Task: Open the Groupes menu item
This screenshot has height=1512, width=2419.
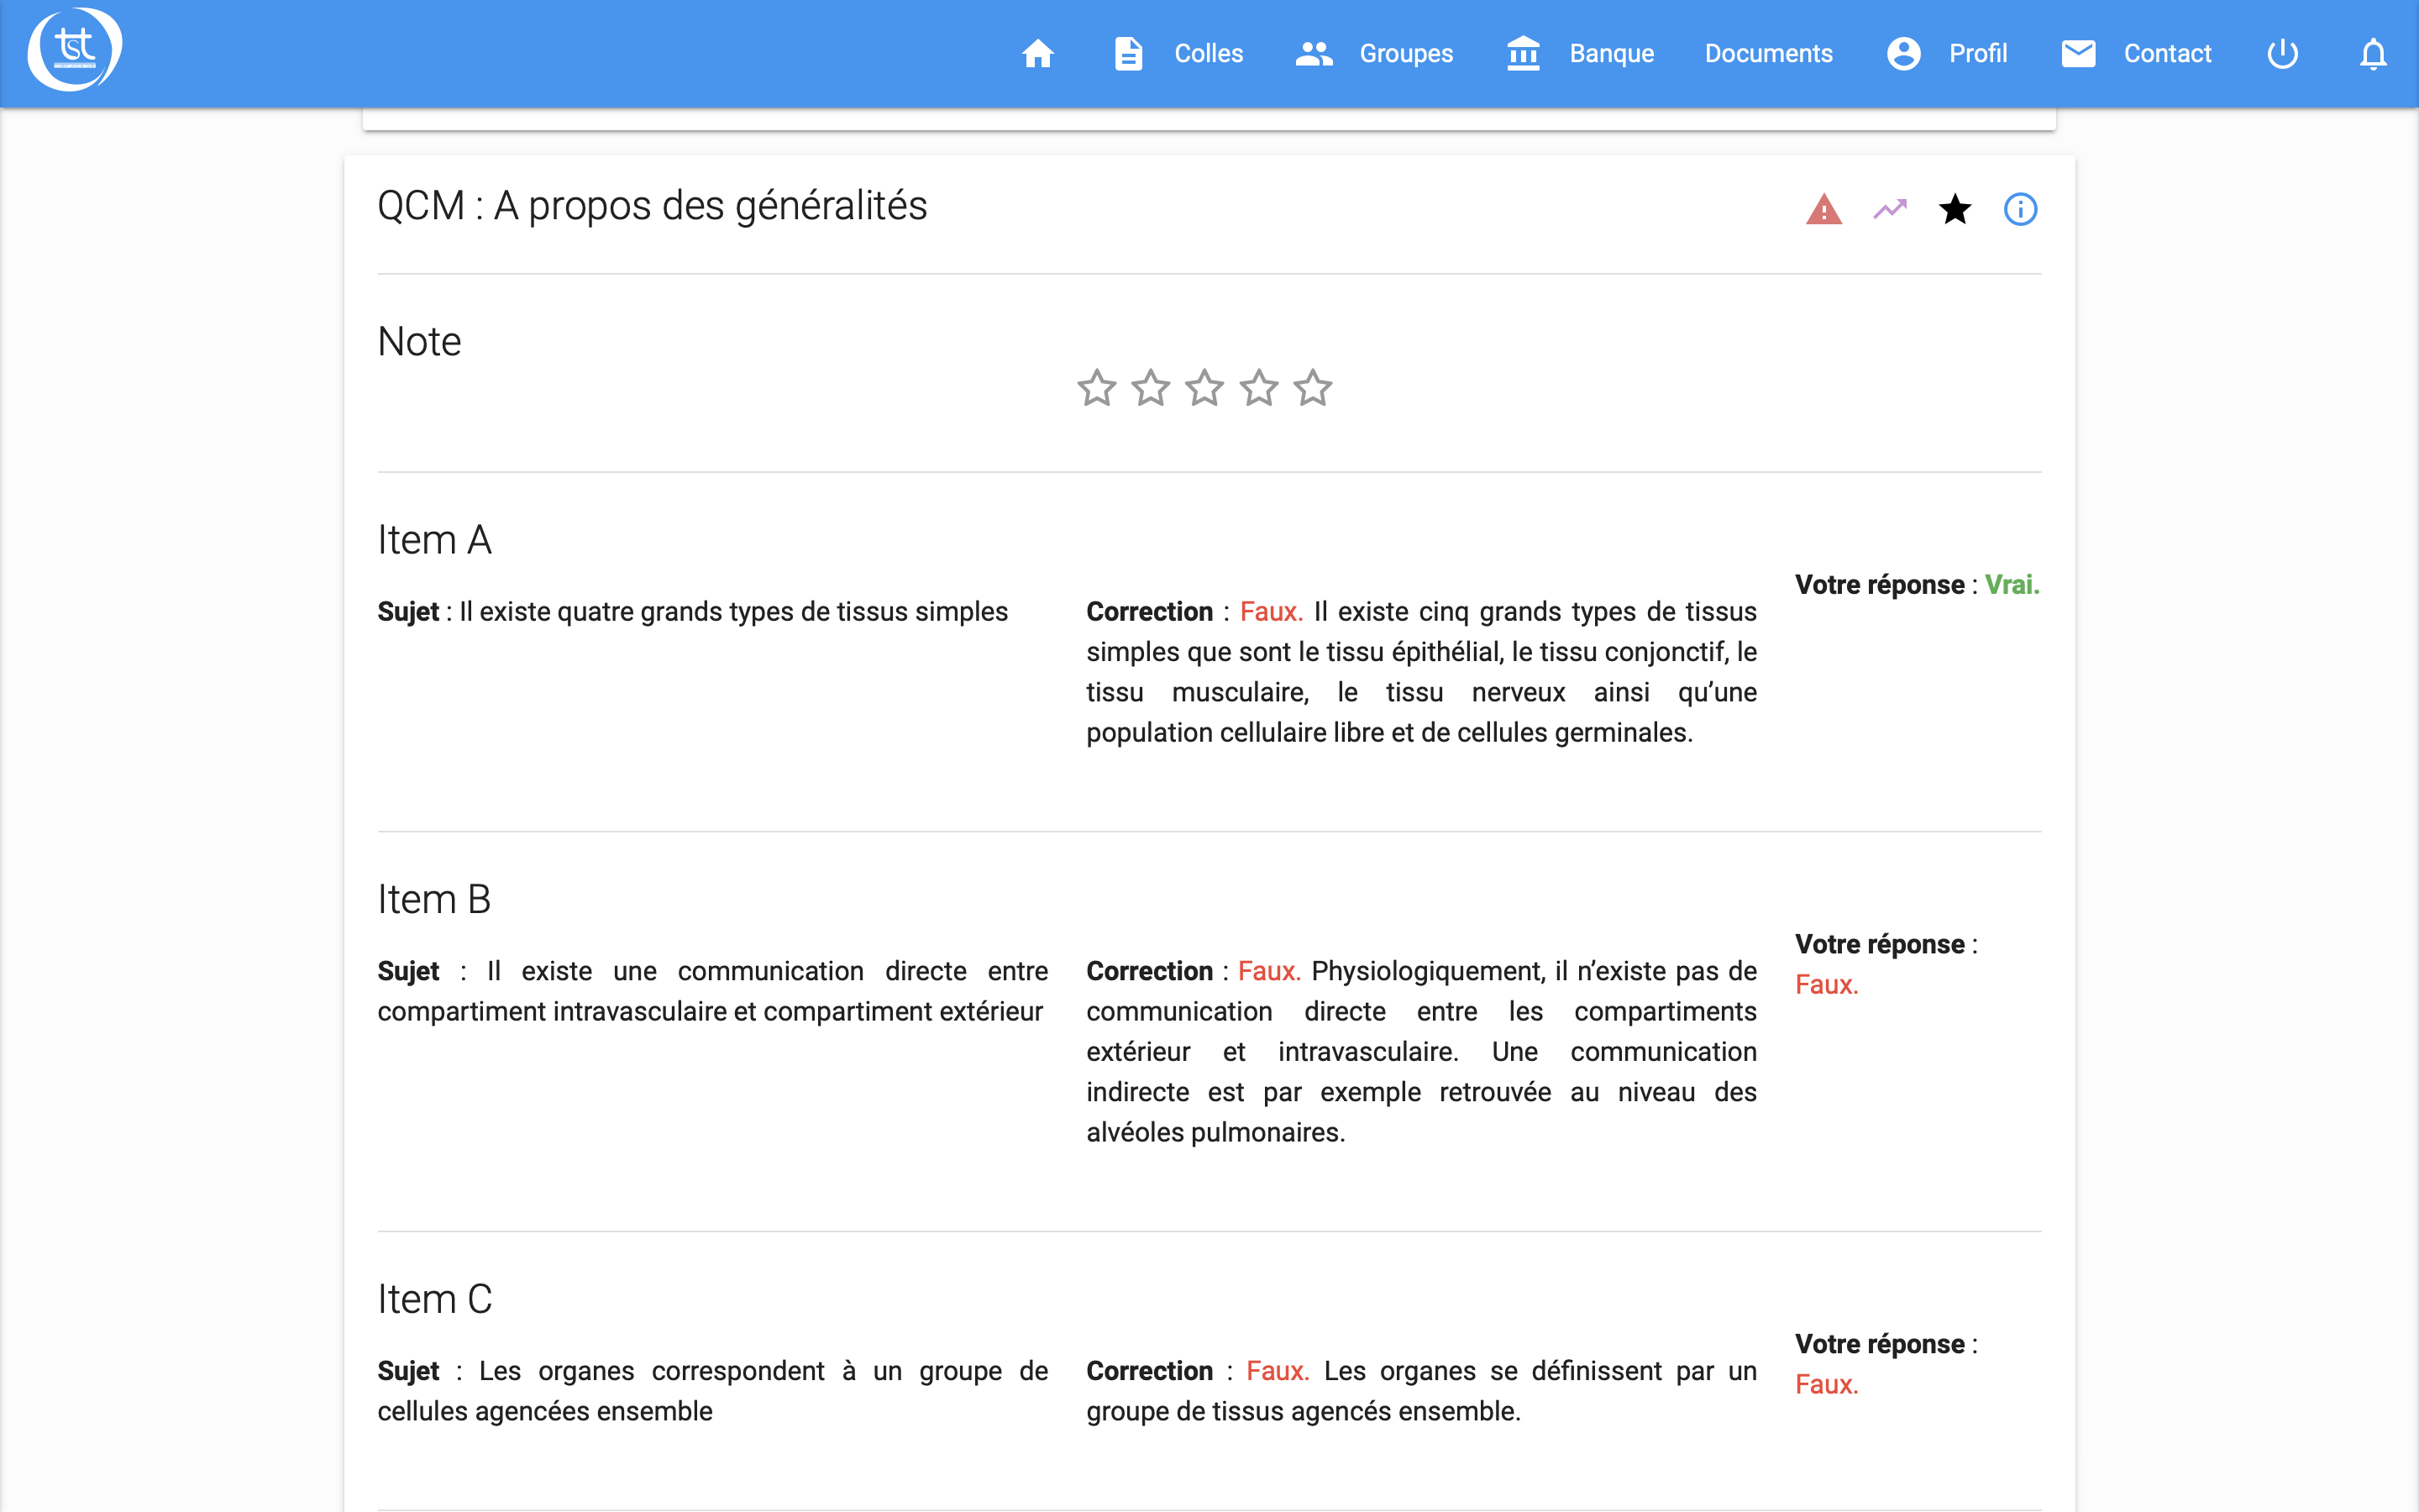Action: (x=1405, y=53)
